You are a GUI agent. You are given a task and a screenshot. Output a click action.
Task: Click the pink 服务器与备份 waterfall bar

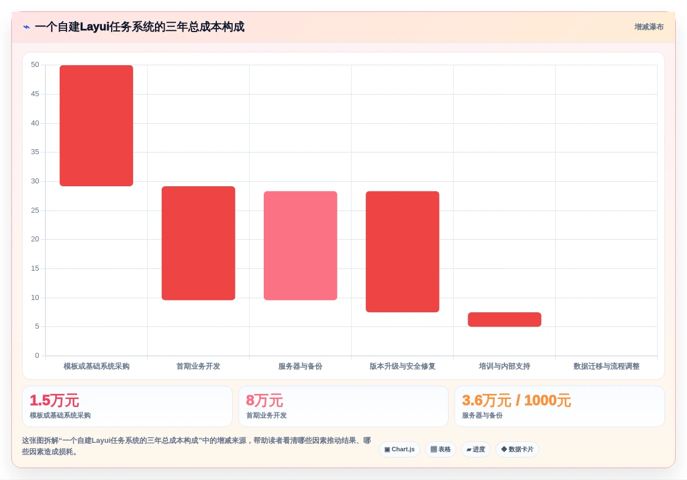point(300,245)
